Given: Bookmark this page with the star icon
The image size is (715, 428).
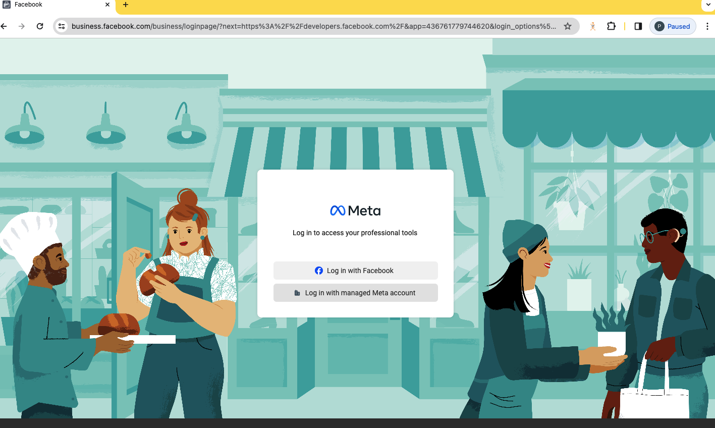Looking at the screenshot, I should tap(568, 26).
